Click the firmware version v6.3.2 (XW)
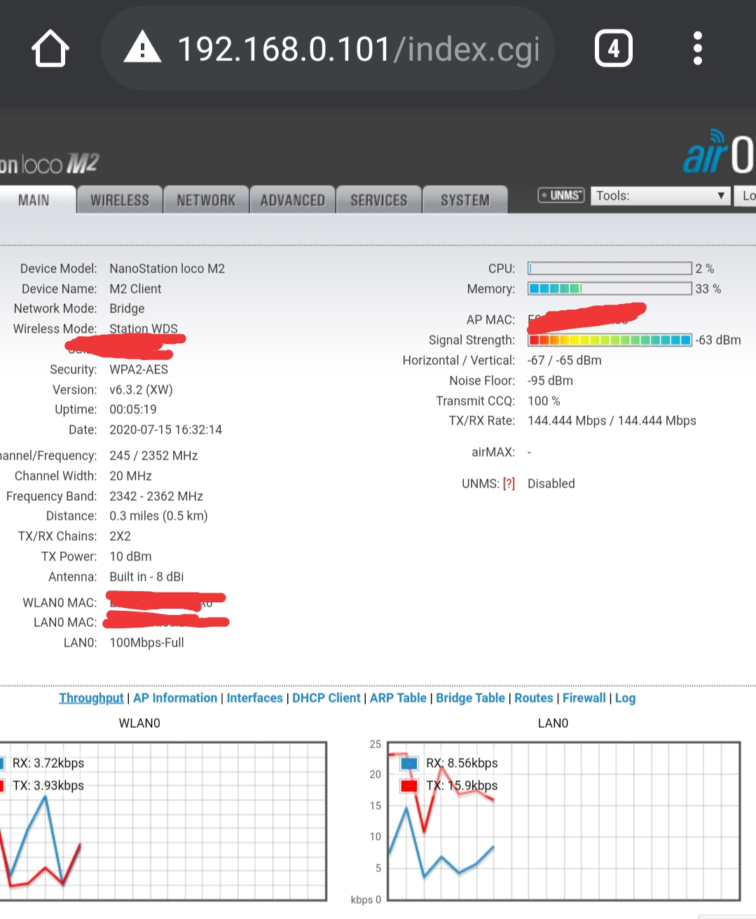The width and height of the screenshot is (756, 919). click(x=141, y=389)
